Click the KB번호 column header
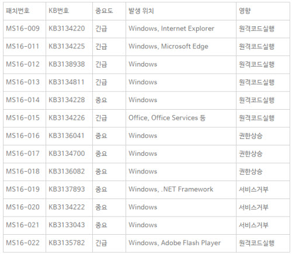 [x=69, y=11]
